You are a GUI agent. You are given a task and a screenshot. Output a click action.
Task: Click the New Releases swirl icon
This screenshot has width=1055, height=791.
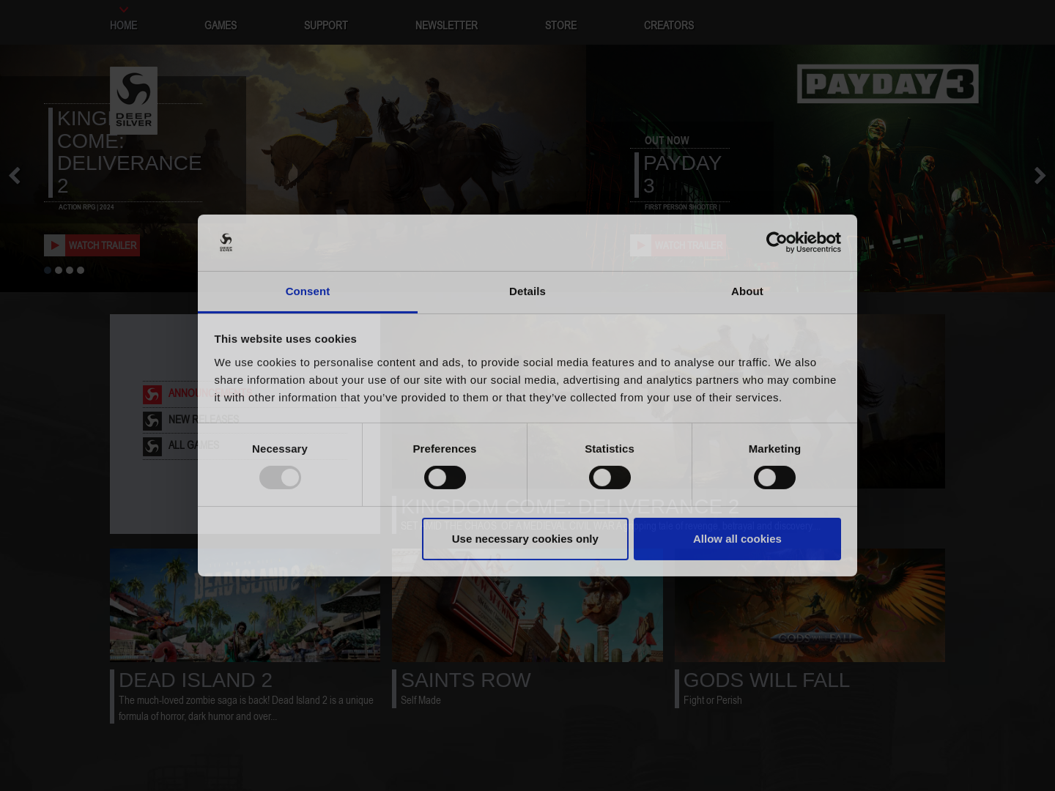(152, 420)
